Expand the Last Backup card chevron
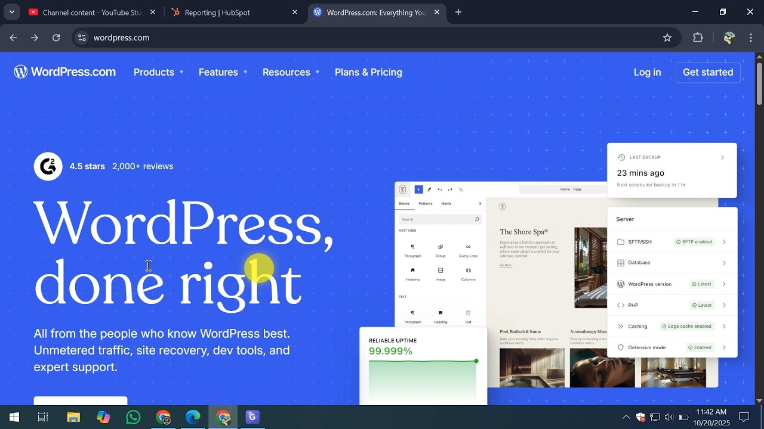This screenshot has width=764, height=429. (x=722, y=157)
